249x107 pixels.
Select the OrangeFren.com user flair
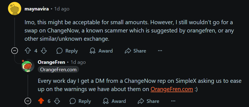(x=58, y=69)
